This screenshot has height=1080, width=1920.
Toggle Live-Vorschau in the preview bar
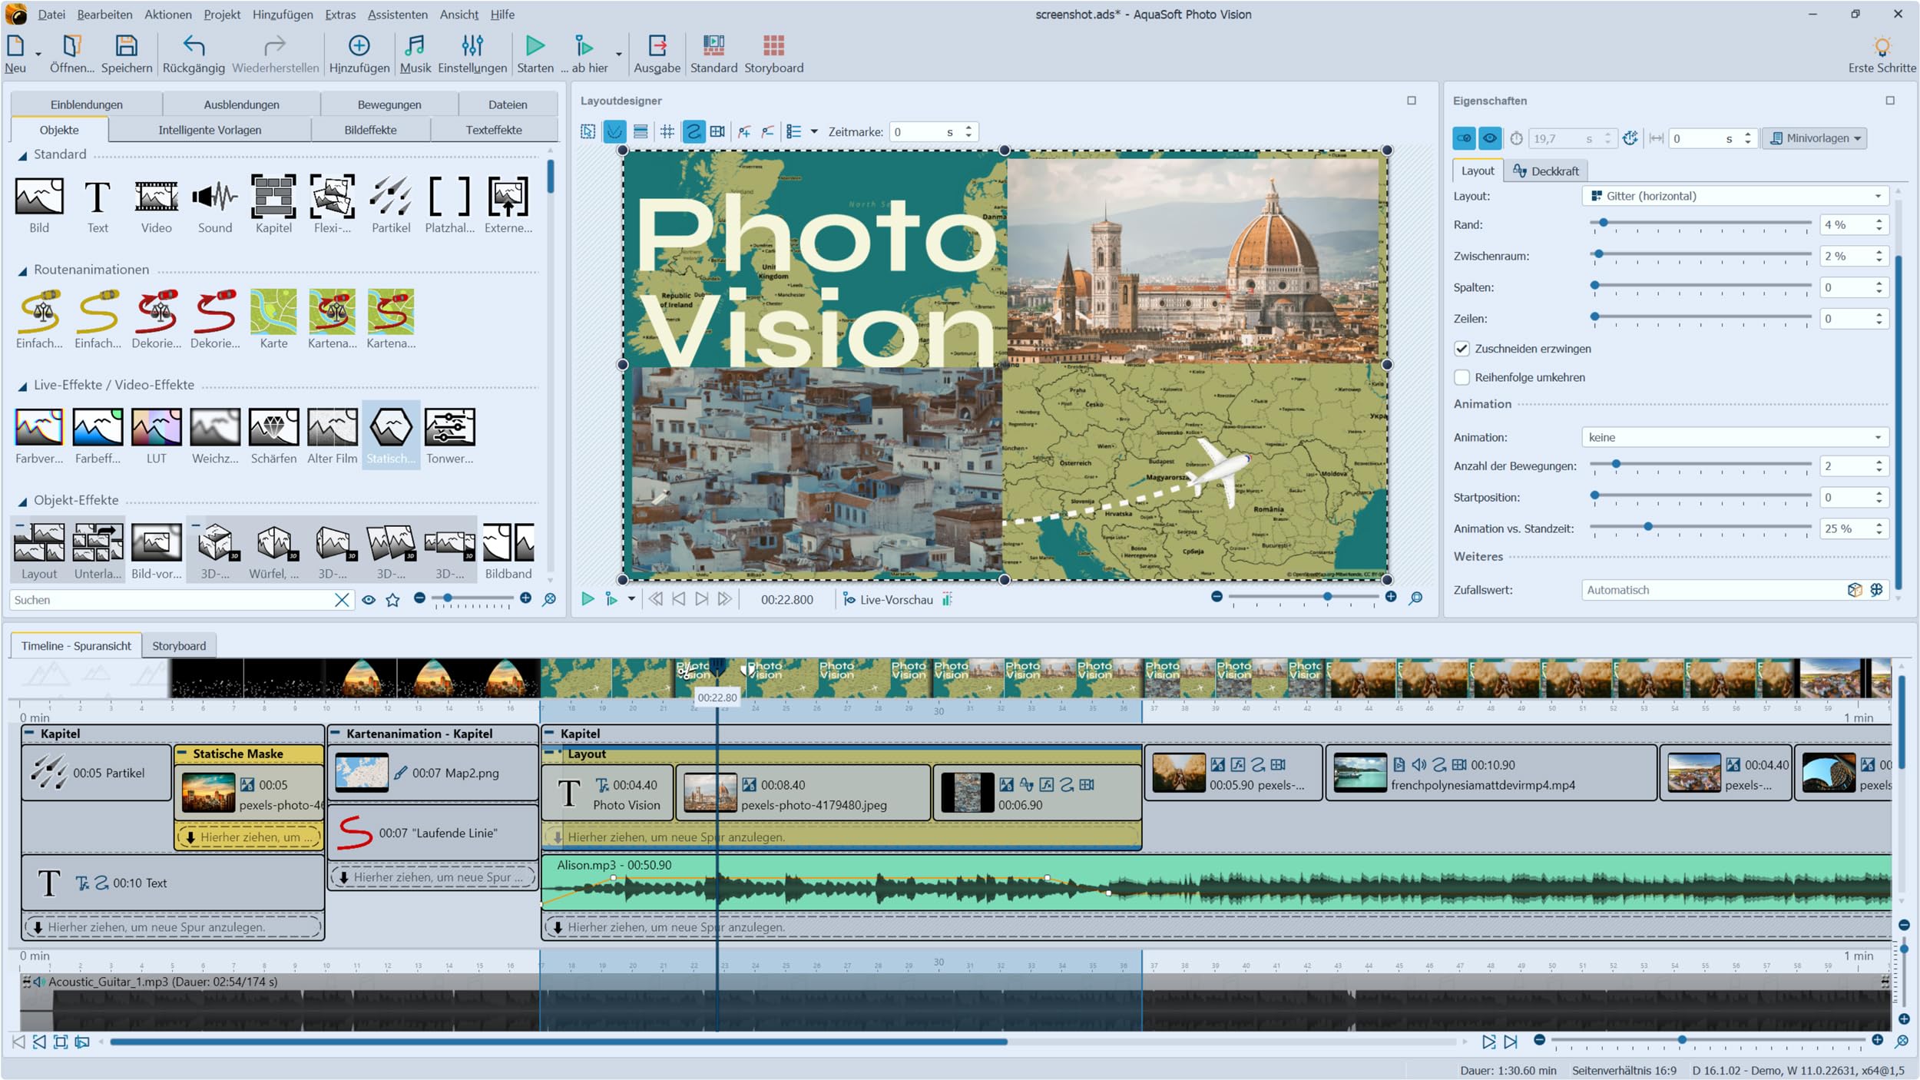click(888, 600)
